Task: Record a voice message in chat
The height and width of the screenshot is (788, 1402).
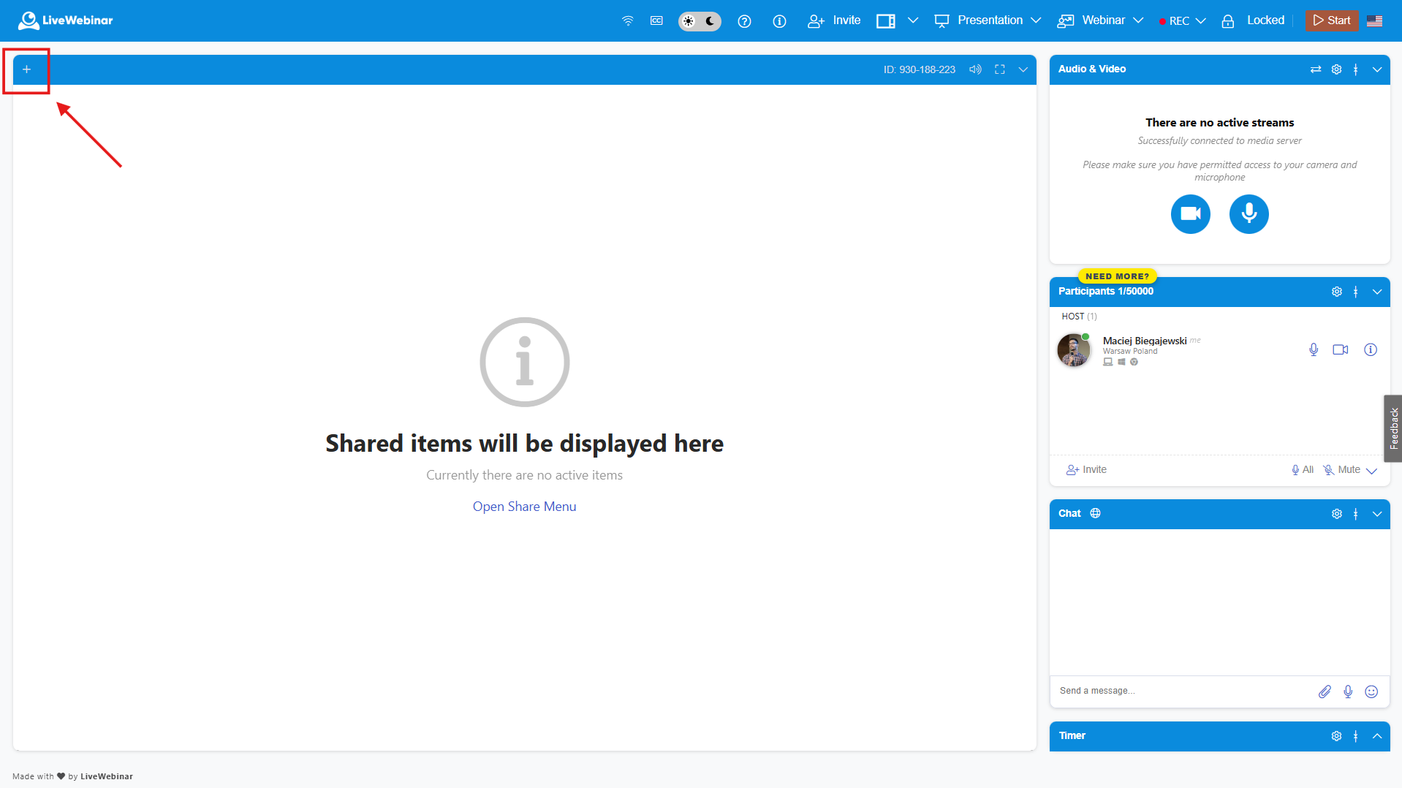Action: pyautogui.click(x=1348, y=691)
